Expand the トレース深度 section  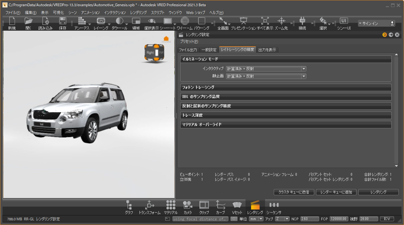(x=286, y=115)
